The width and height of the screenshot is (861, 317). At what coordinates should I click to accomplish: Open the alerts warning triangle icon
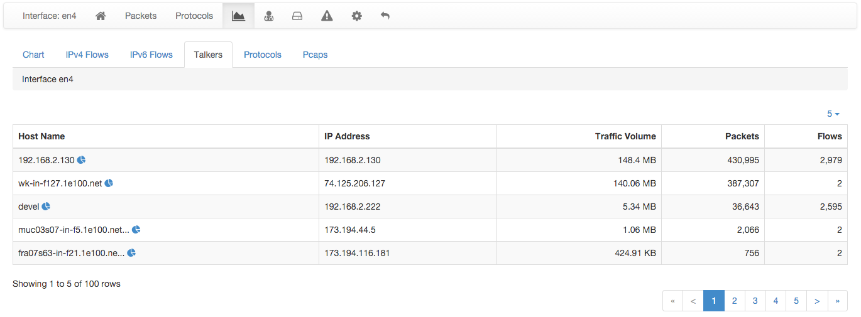tap(327, 16)
